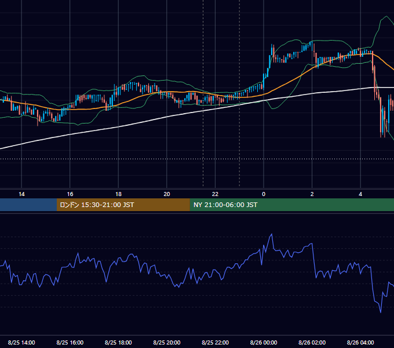Click the 4 hour axis label
Viewport: 394px width, 348px height.
point(360,194)
